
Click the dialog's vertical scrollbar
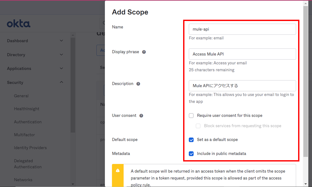pyautogui.click(x=306, y=81)
